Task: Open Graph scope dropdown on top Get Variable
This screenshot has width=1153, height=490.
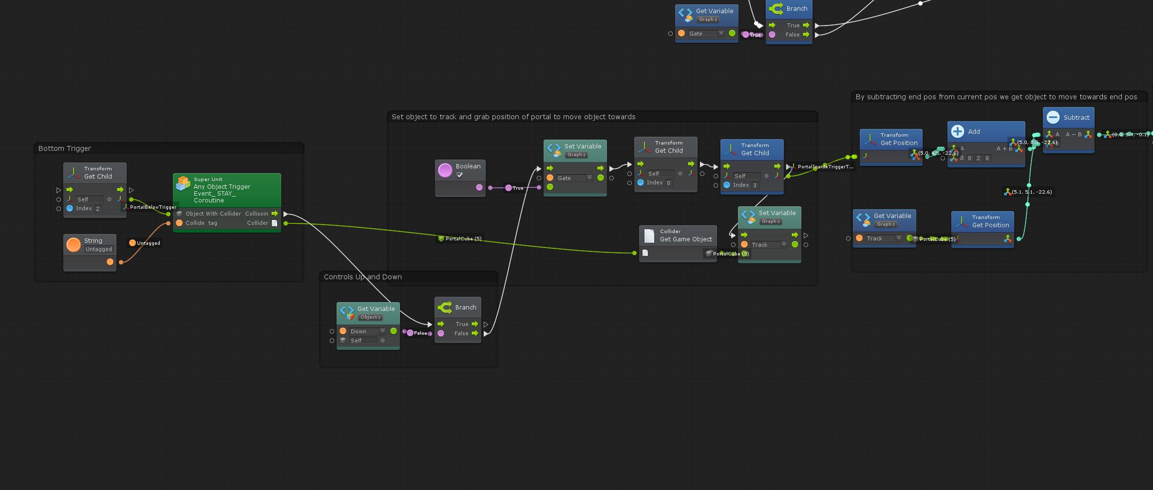Action: tap(707, 19)
